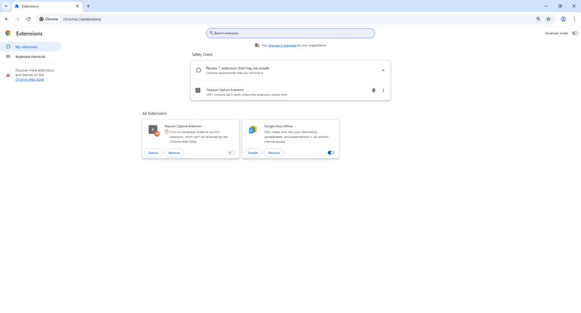Click the browser forward arrow

pyautogui.click(x=18, y=19)
